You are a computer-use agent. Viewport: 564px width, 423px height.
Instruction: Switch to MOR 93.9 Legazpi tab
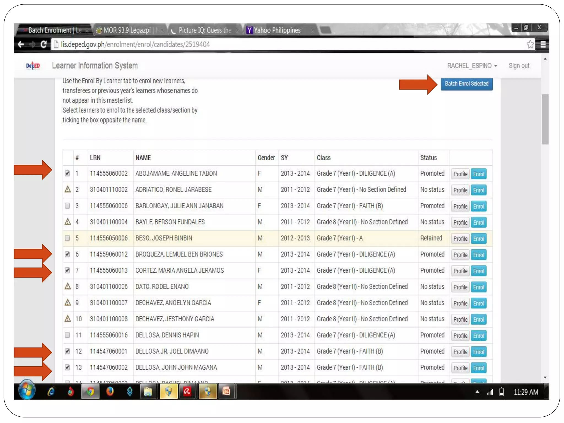pos(127,30)
